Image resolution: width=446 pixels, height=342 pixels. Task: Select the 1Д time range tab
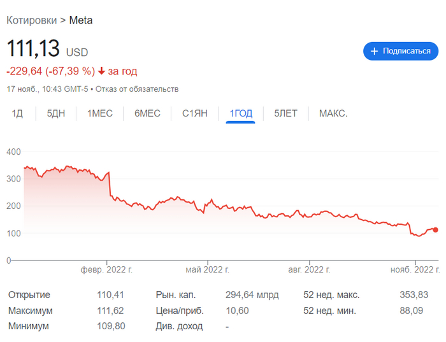click(17, 113)
